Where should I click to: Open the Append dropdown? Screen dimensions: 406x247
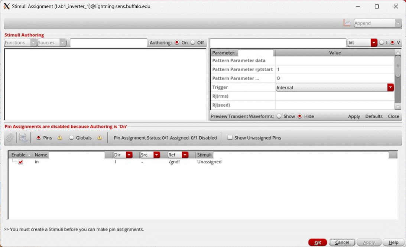tap(399, 23)
